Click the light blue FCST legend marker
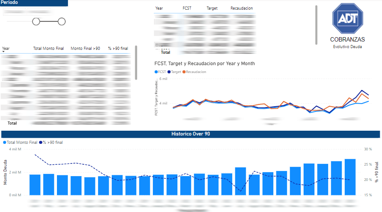382x212 pixels. click(x=156, y=72)
